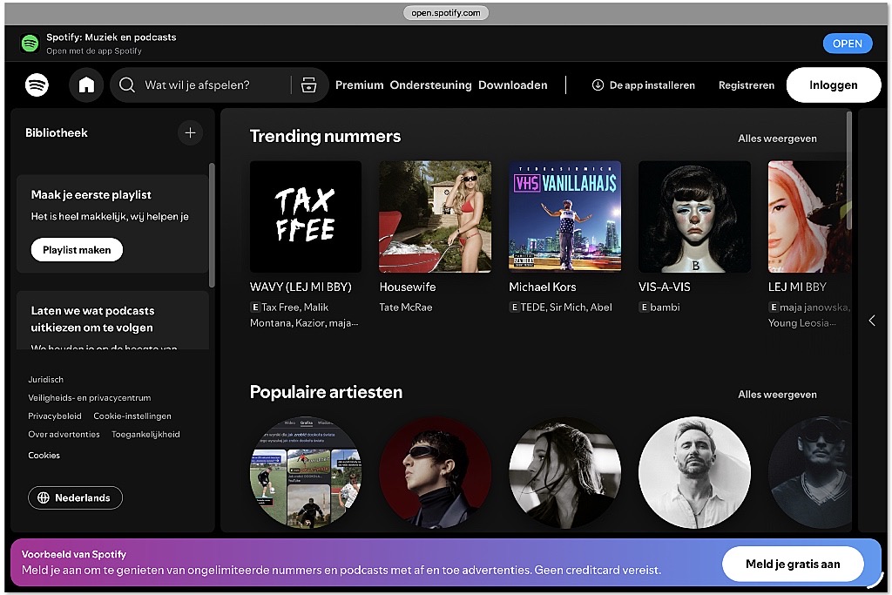Click the Bibliotheek heading
The width and height of the screenshot is (892, 595).
click(57, 133)
